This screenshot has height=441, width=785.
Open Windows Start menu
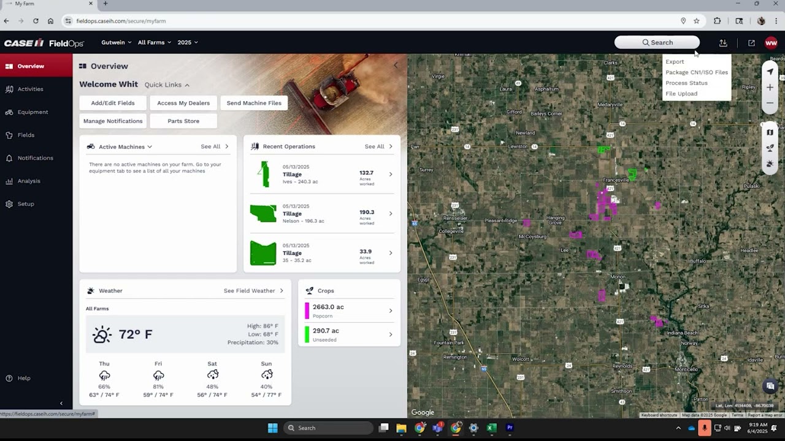pyautogui.click(x=273, y=428)
